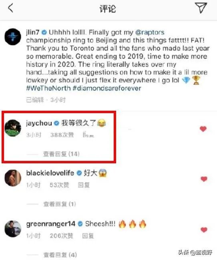The width and height of the screenshot is (217, 260).
Task: Reply to greenranger14's comment via 回复
Action: pyautogui.click(x=88, y=236)
